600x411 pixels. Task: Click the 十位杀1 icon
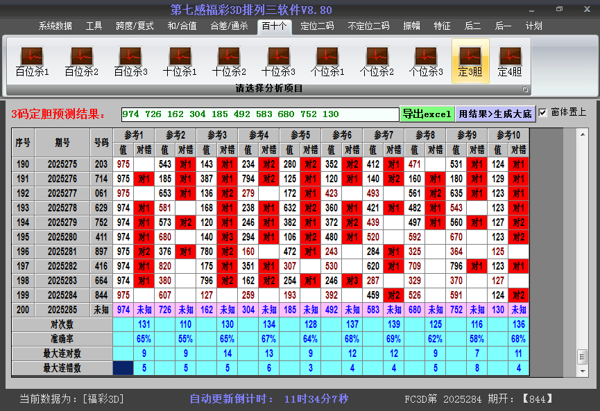point(180,61)
